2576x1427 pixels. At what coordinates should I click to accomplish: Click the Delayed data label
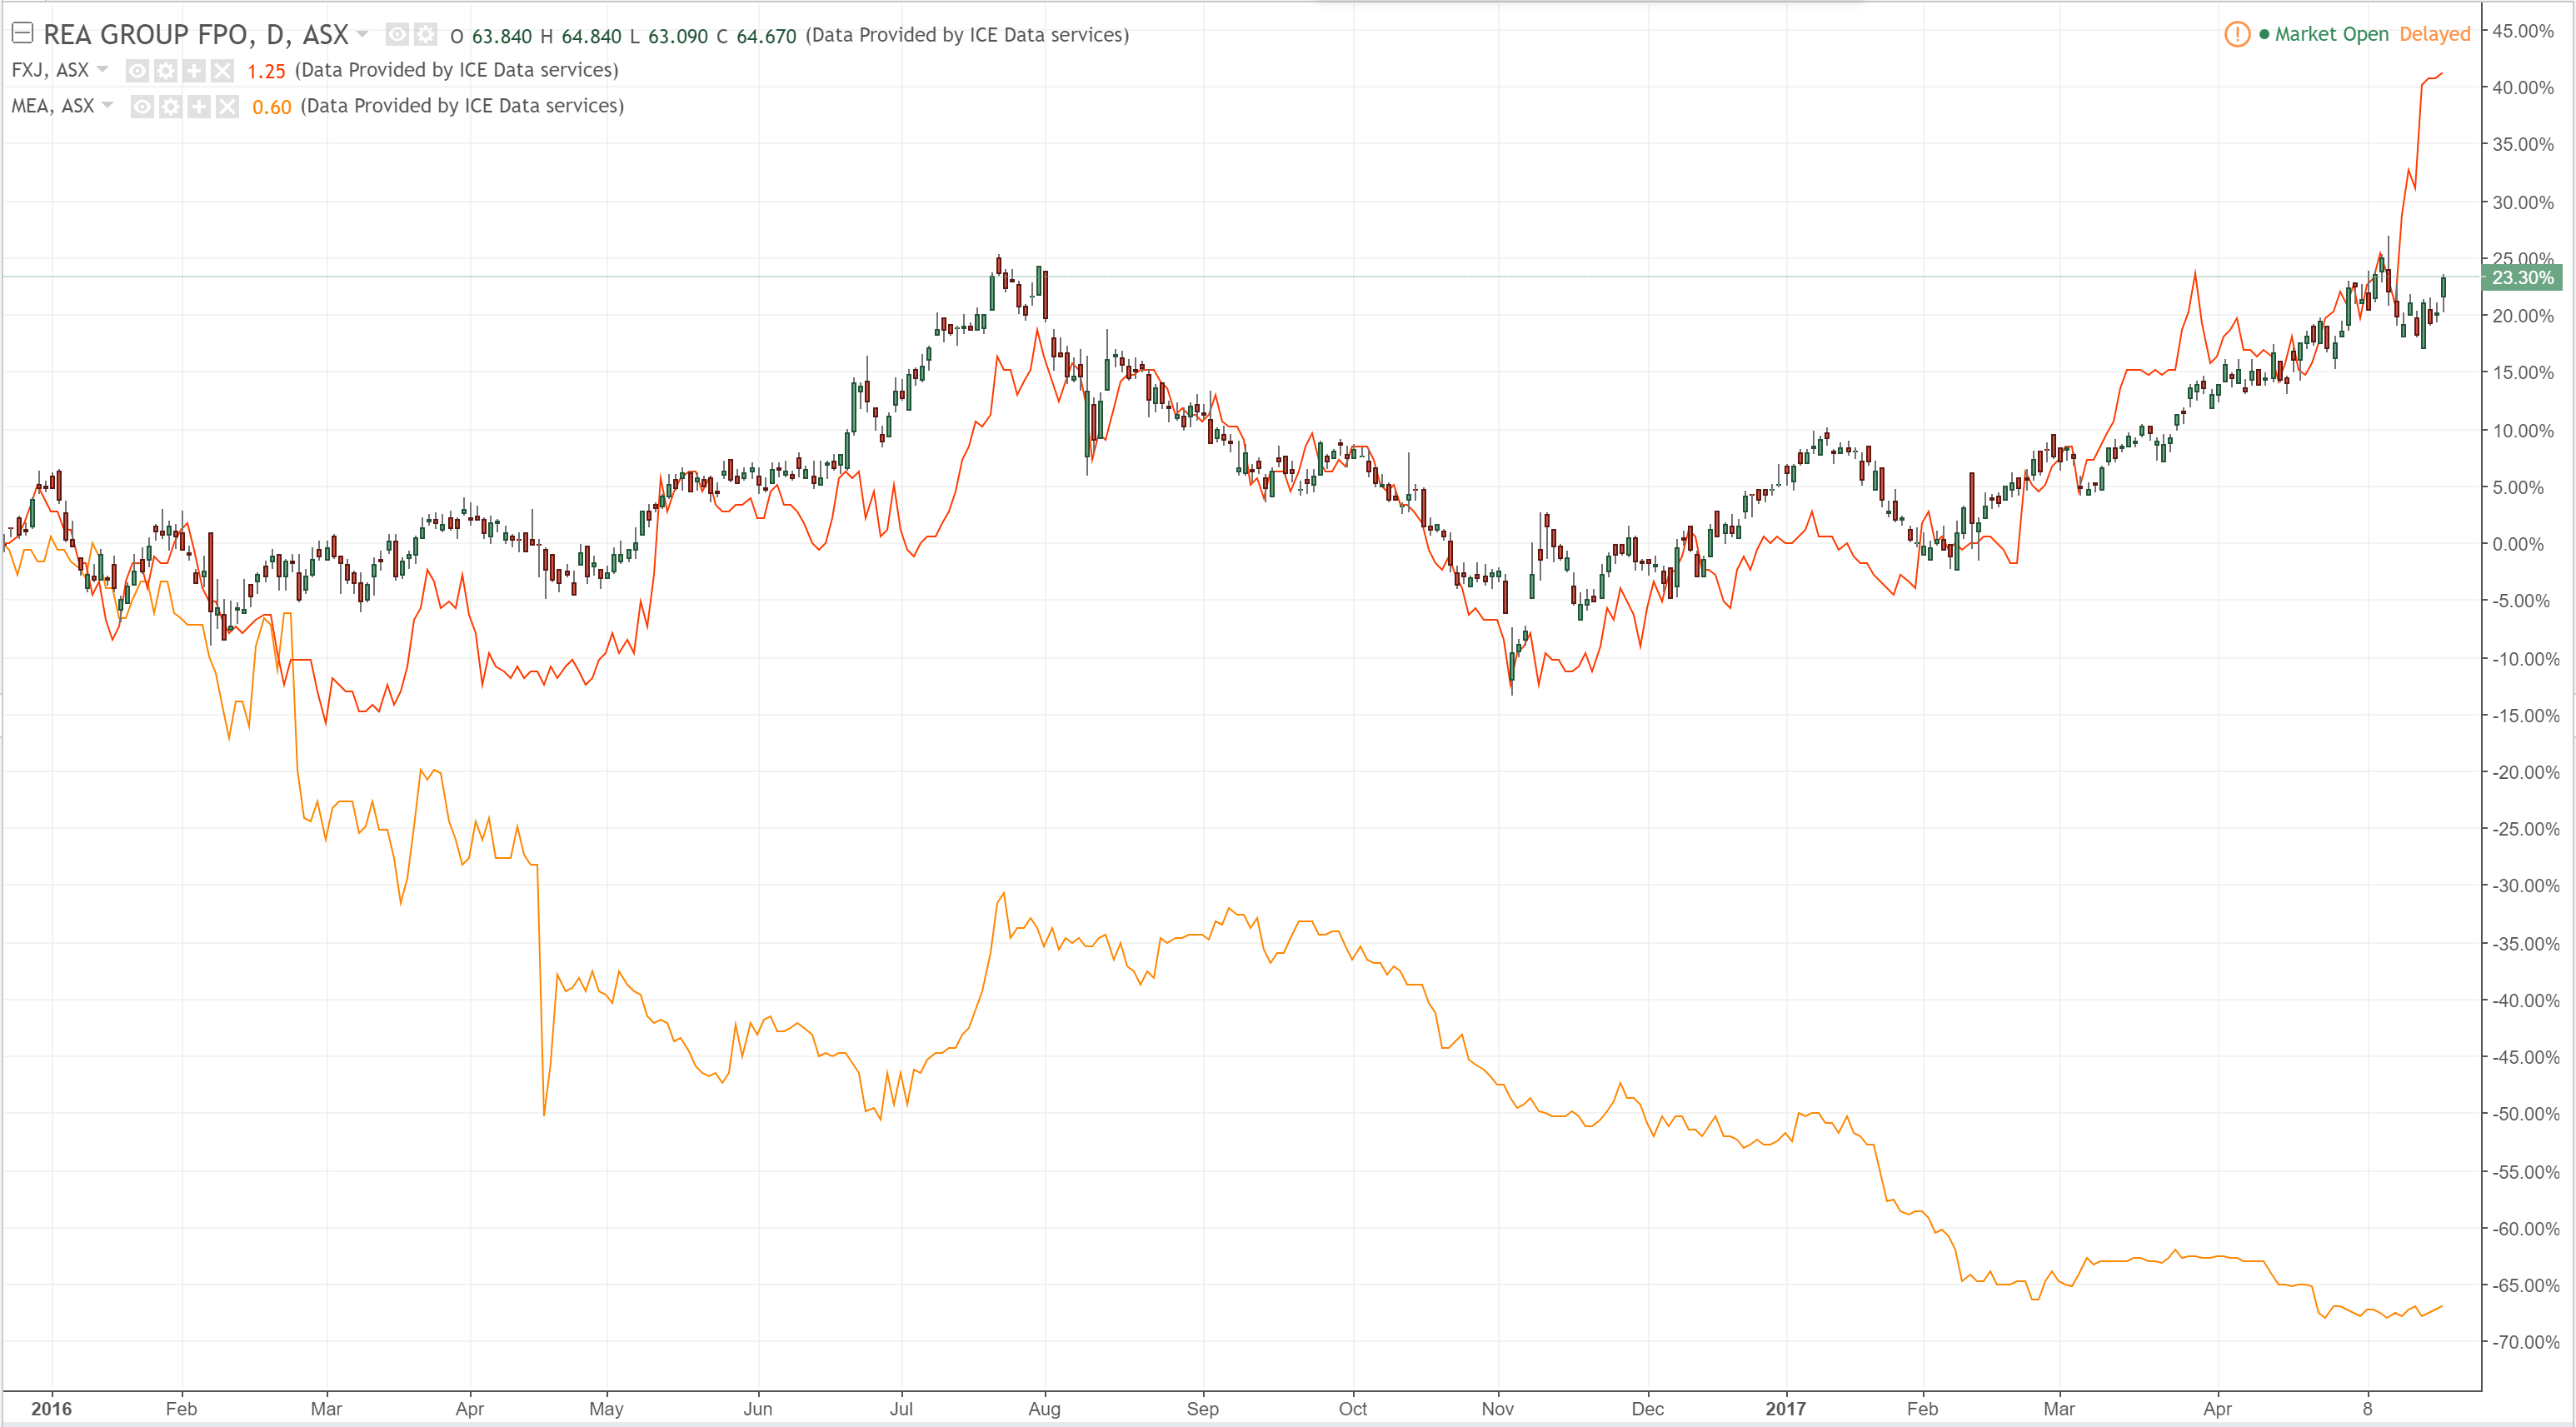pos(2434,35)
